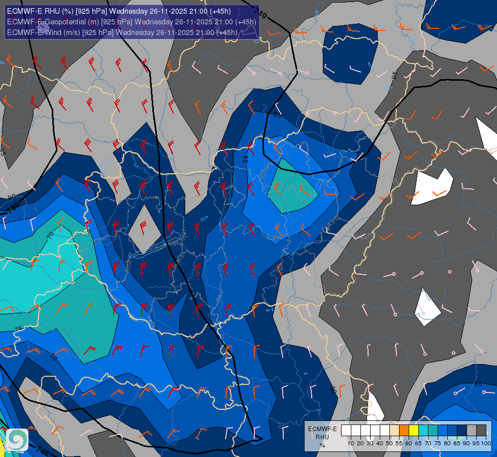This screenshot has height=457, width=497.
Task: Click the beige 50-55% legend swatch
Action: pos(394,431)
